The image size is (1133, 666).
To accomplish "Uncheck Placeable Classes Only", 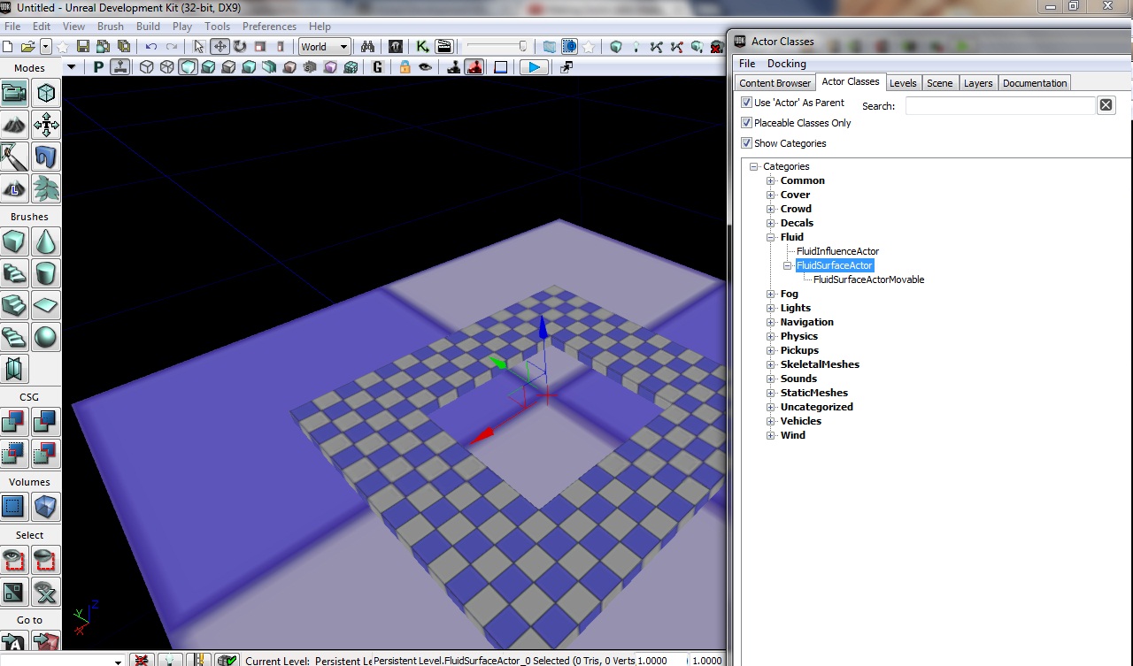I will point(746,123).
